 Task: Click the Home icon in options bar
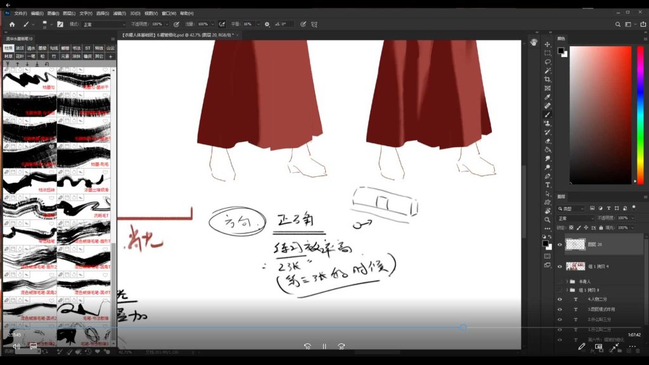tap(12, 25)
